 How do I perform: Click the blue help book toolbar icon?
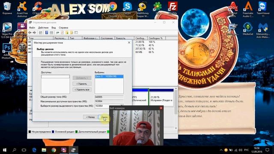click(x=47, y=33)
